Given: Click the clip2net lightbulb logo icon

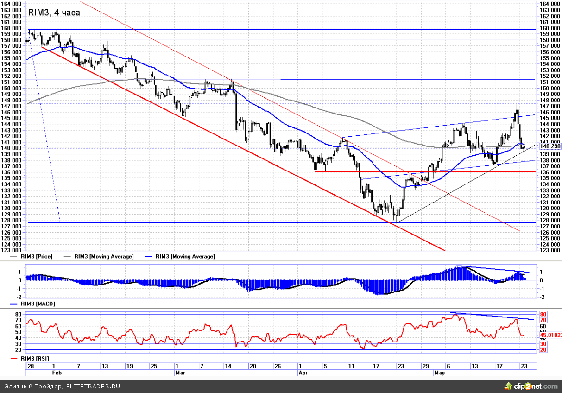Looking at the screenshot, I should [509, 386].
